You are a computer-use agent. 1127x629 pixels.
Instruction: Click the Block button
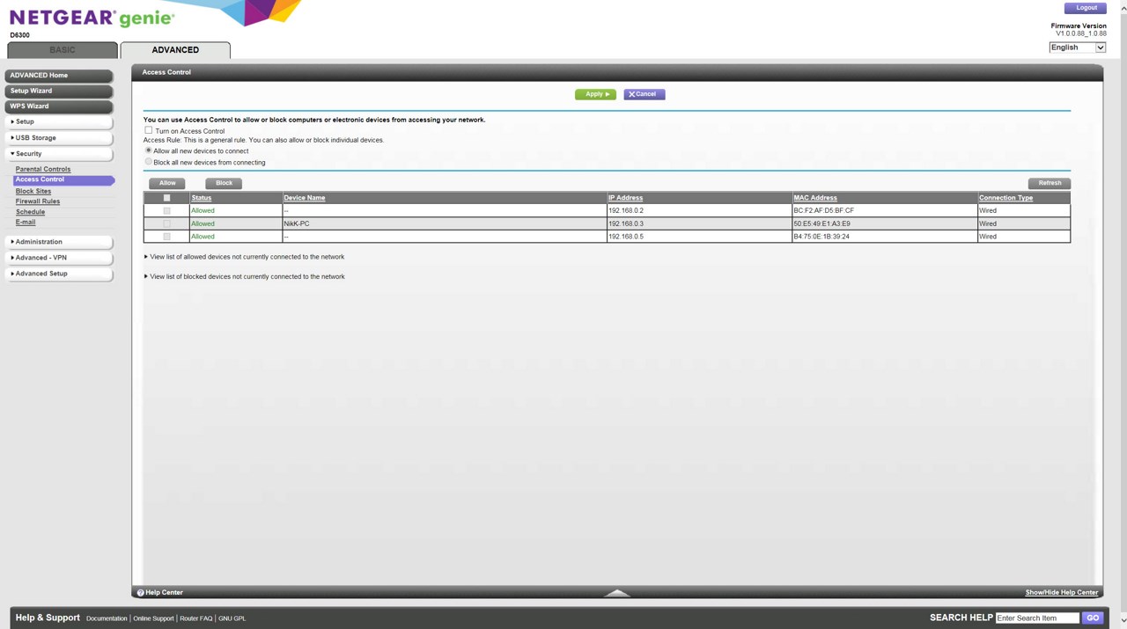coord(224,183)
